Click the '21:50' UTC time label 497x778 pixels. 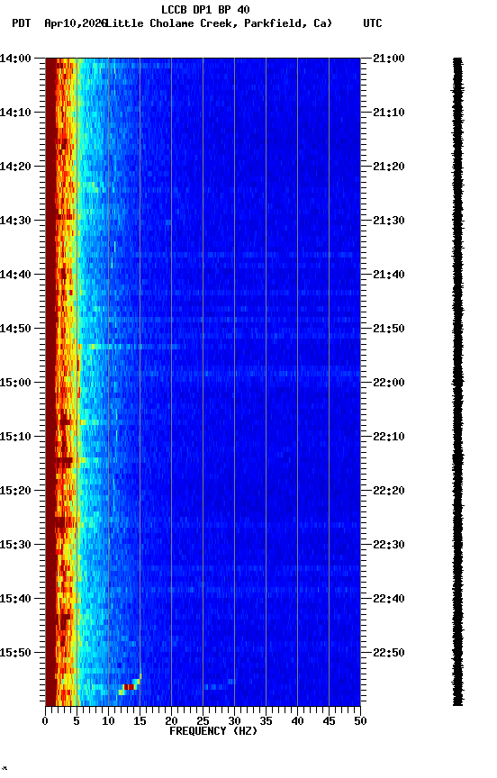pyautogui.click(x=389, y=329)
